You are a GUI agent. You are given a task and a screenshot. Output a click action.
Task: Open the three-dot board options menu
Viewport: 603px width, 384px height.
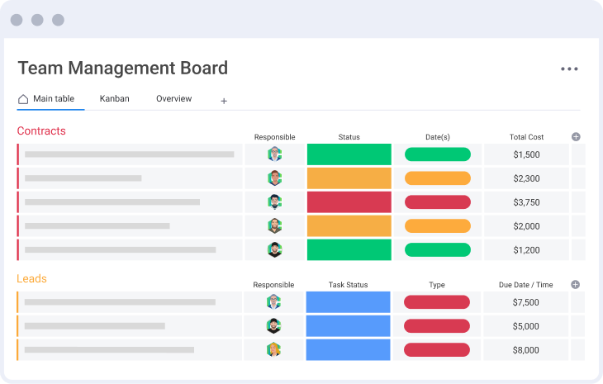pos(569,69)
